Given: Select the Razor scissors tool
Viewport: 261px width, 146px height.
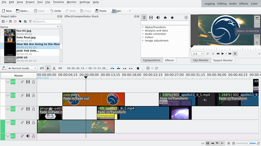Looking at the screenshot, I should 54,68.
